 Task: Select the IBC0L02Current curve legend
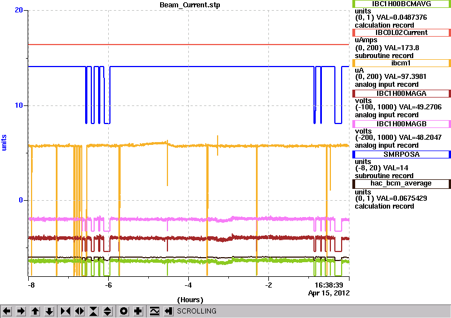(x=401, y=33)
